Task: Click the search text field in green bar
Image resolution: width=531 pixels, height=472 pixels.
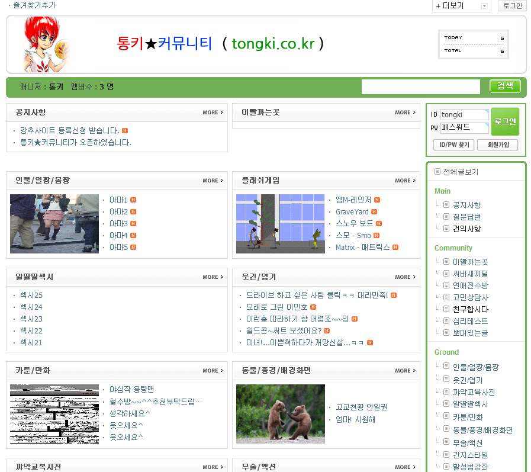Action: click(420, 87)
